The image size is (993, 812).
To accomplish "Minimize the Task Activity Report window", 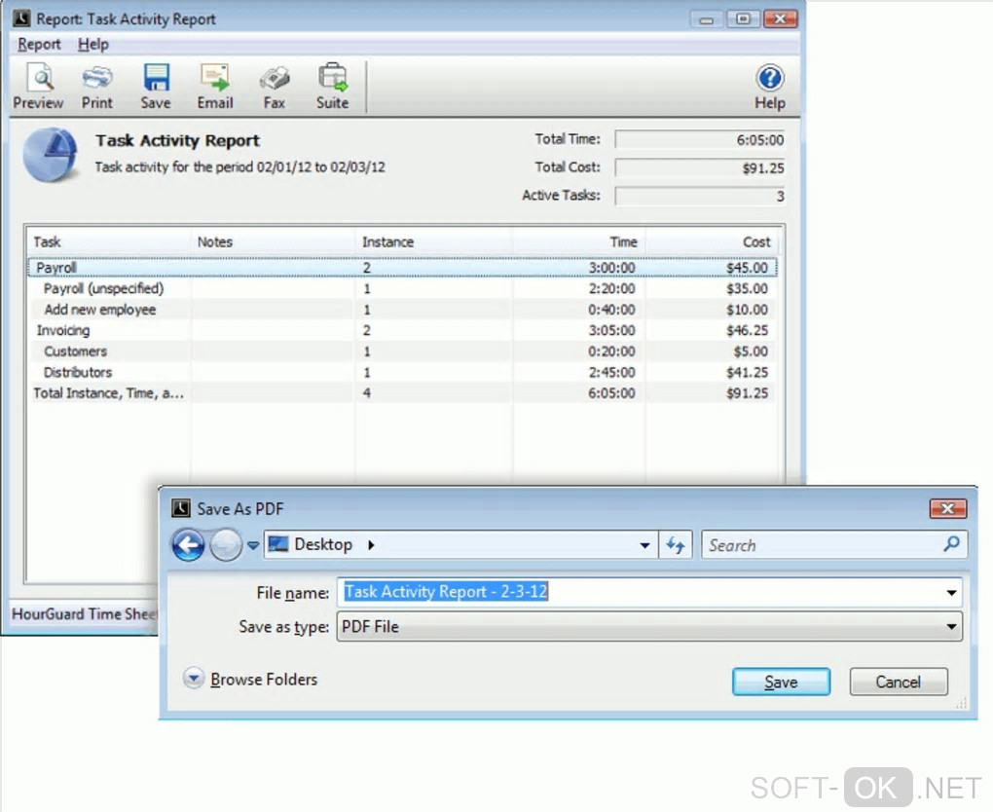I will tap(706, 19).
